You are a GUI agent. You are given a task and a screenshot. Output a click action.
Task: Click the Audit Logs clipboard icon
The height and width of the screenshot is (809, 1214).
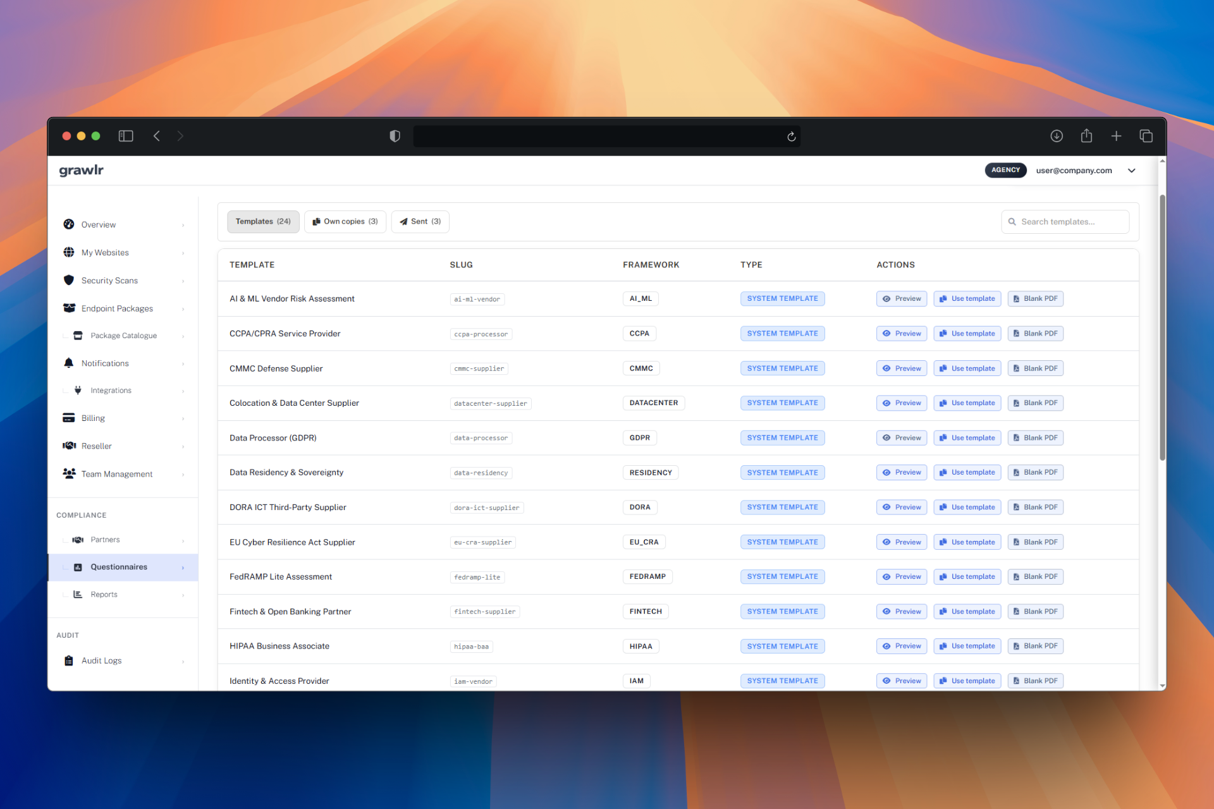(69, 660)
